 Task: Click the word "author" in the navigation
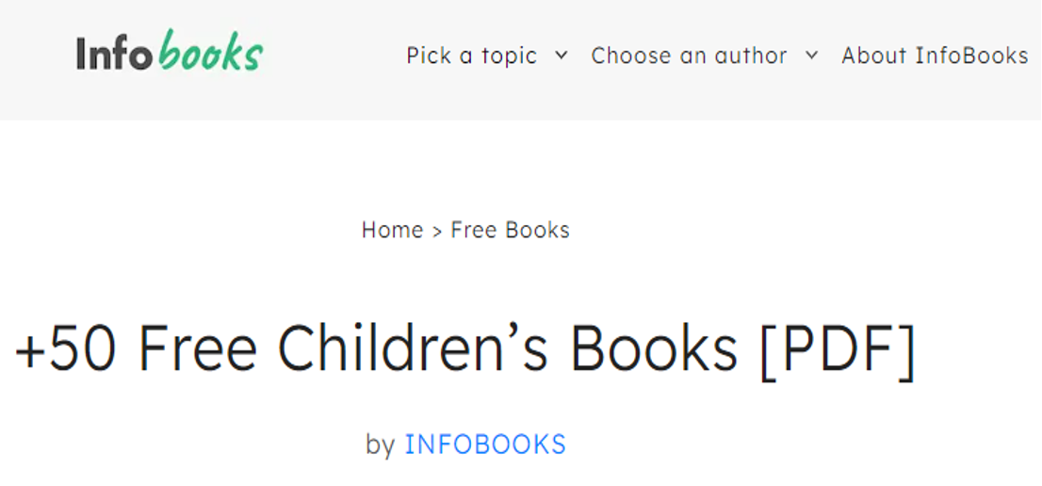[x=752, y=56]
